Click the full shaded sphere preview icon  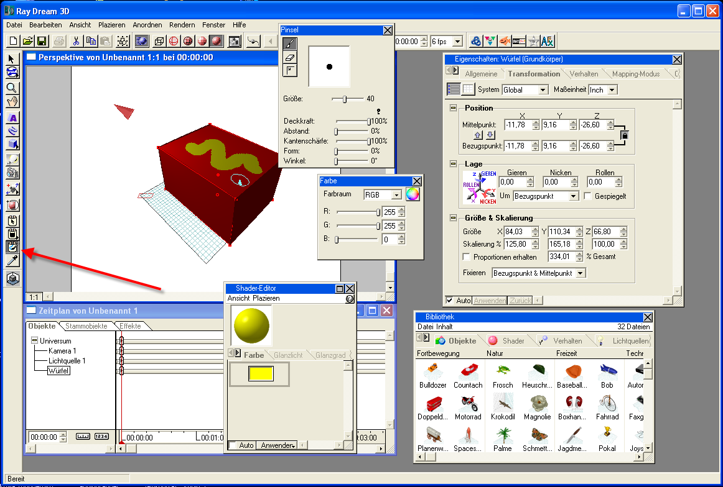(217, 42)
